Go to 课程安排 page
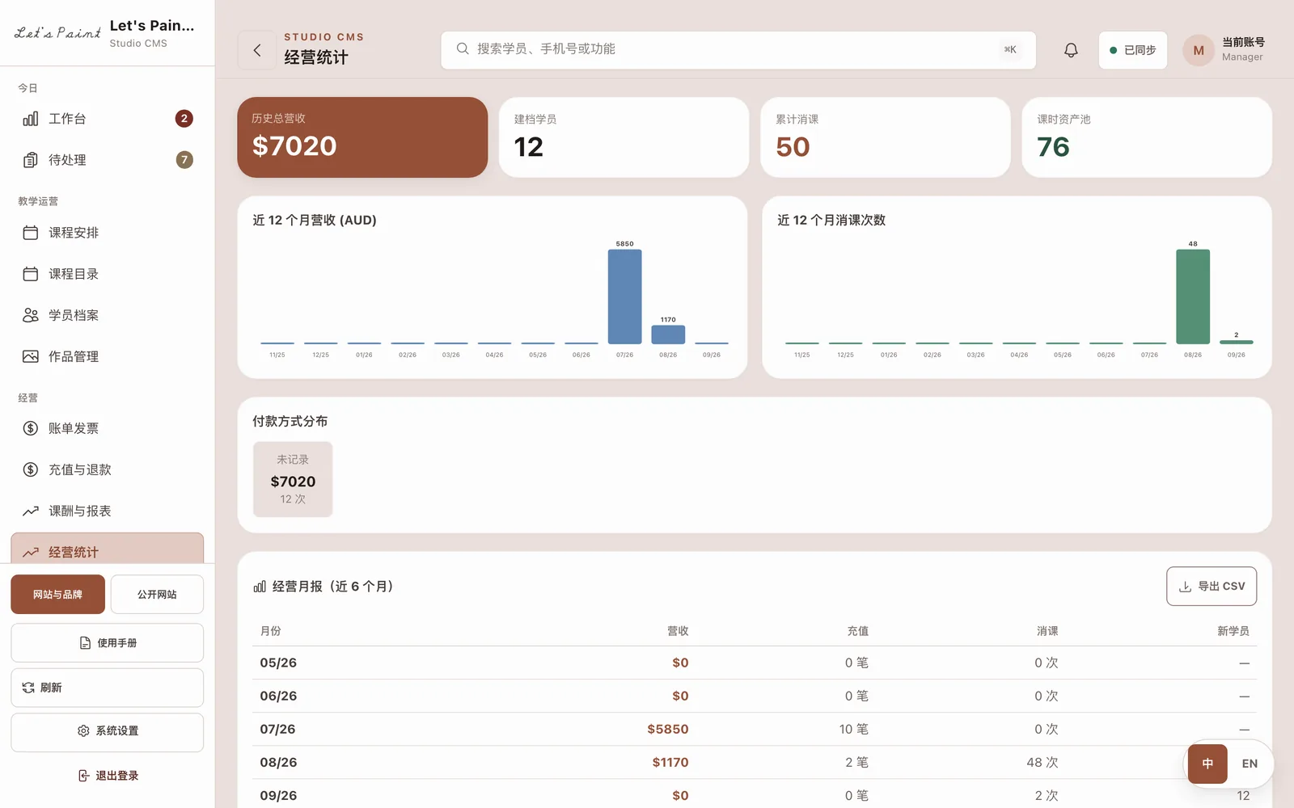 tap(107, 233)
